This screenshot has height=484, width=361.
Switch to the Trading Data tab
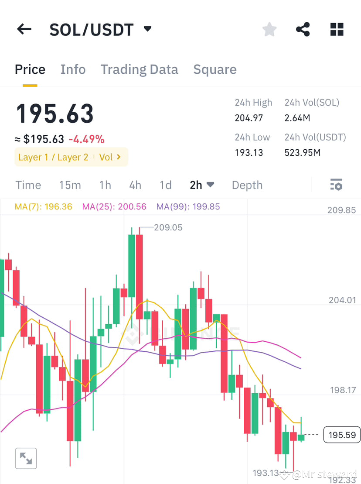click(139, 69)
